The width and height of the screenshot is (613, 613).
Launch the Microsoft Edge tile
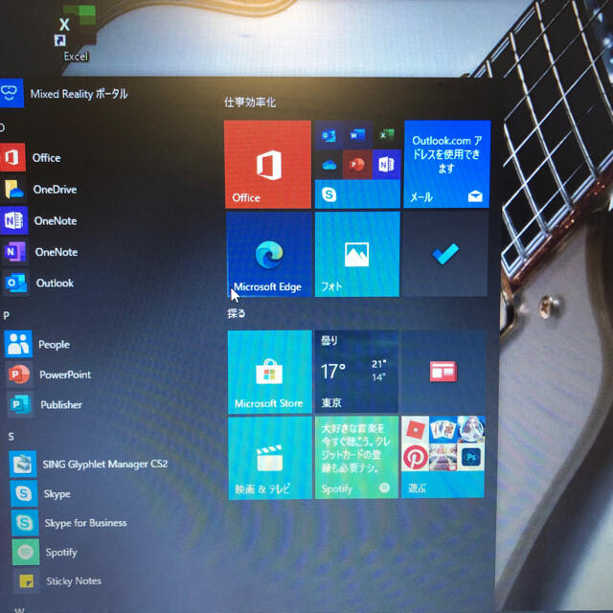pos(269,254)
